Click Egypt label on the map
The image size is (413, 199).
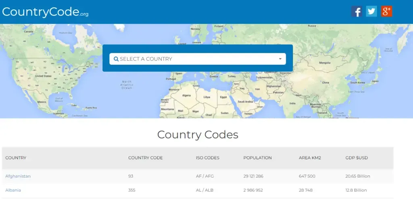pyautogui.click(x=223, y=97)
